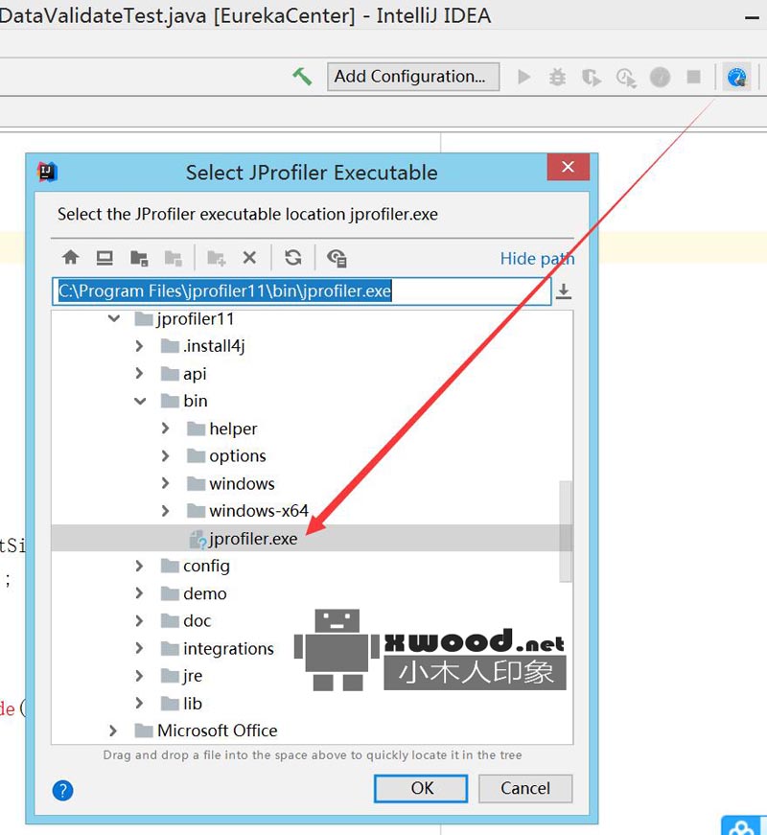This screenshot has width=767, height=835.
Task: Click the New Folder icon
Action: 217,258
